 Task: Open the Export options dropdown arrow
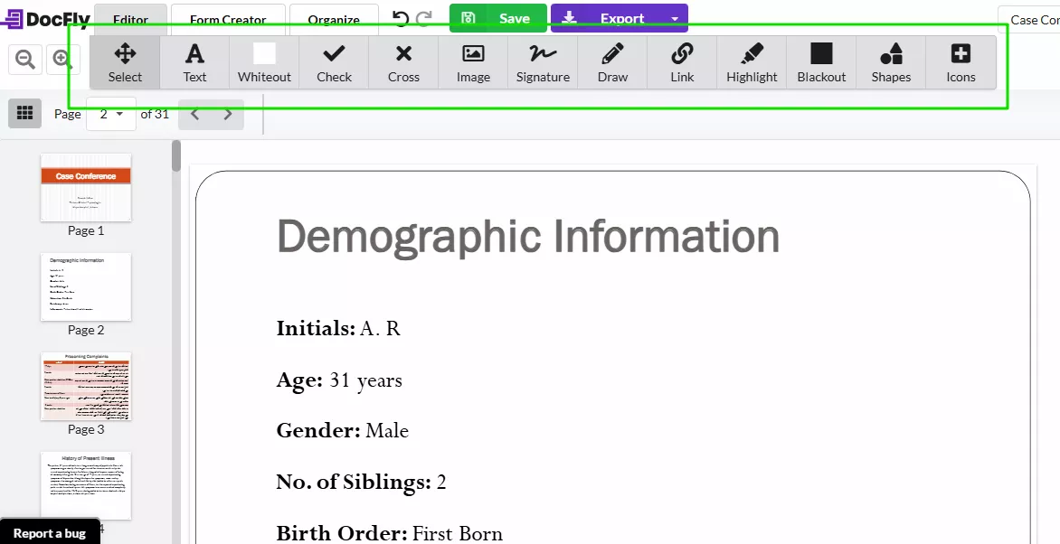pos(675,18)
